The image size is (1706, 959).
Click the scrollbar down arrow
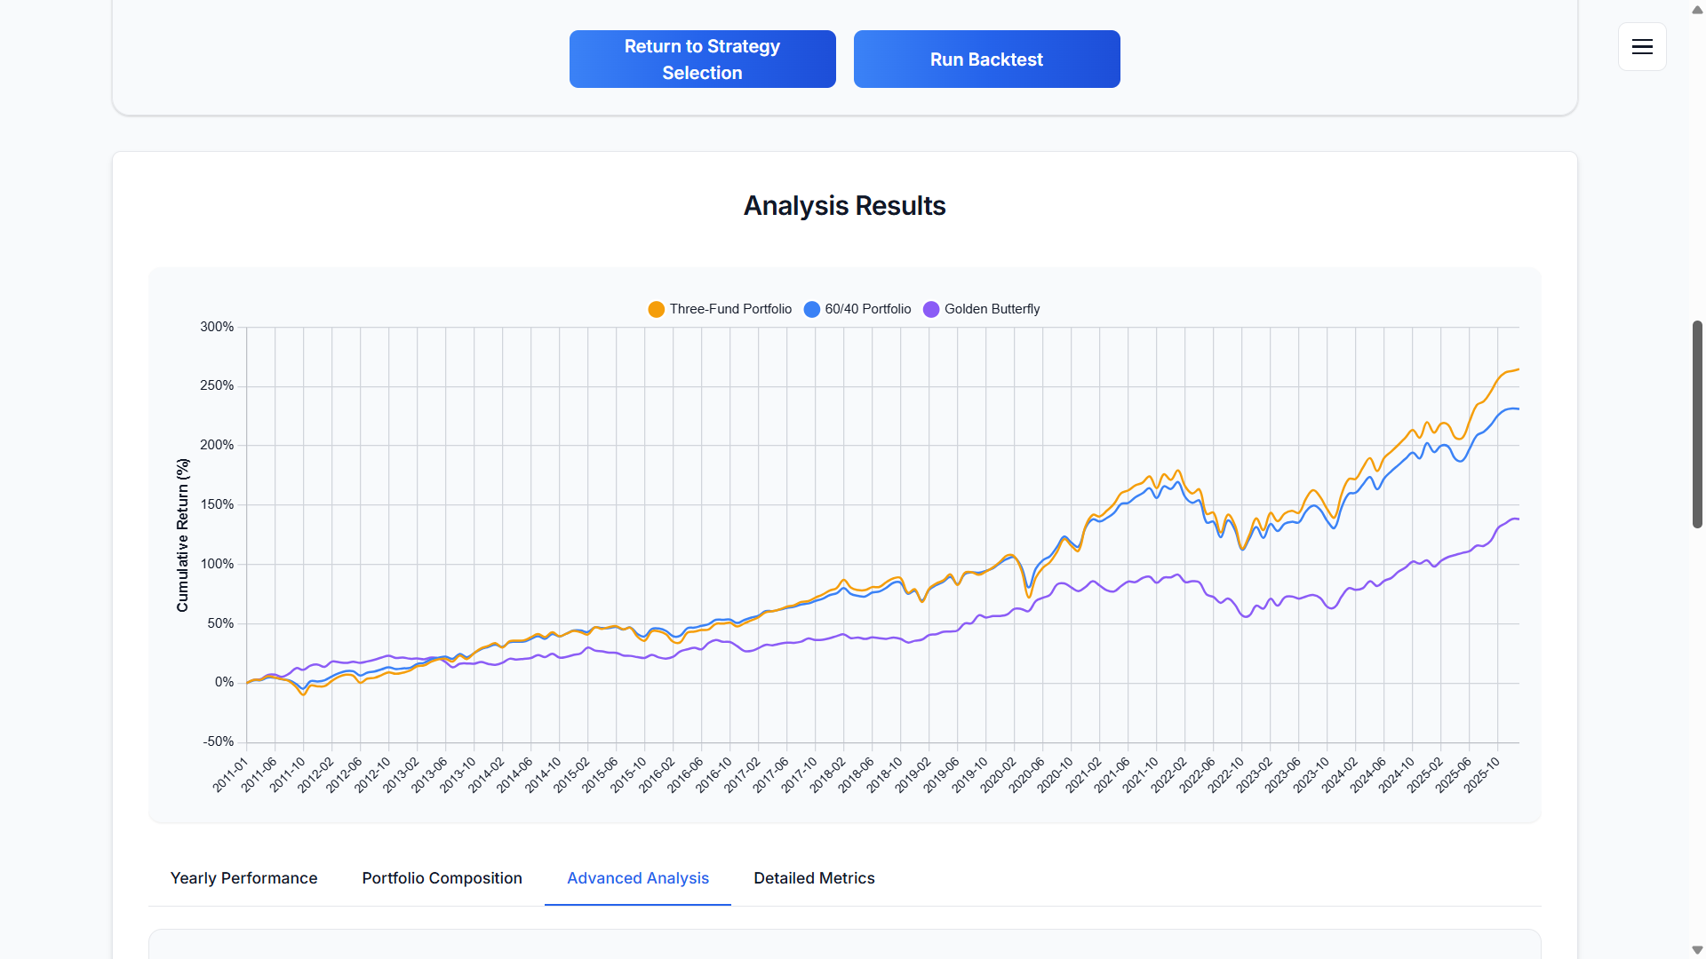pyautogui.click(x=1697, y=949)
